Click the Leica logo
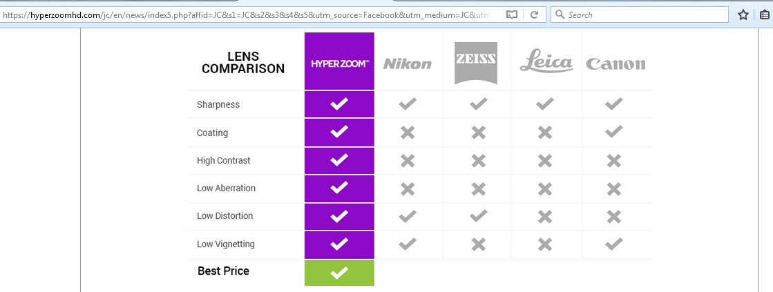The image size is (773, 292). tap(546, 61)
